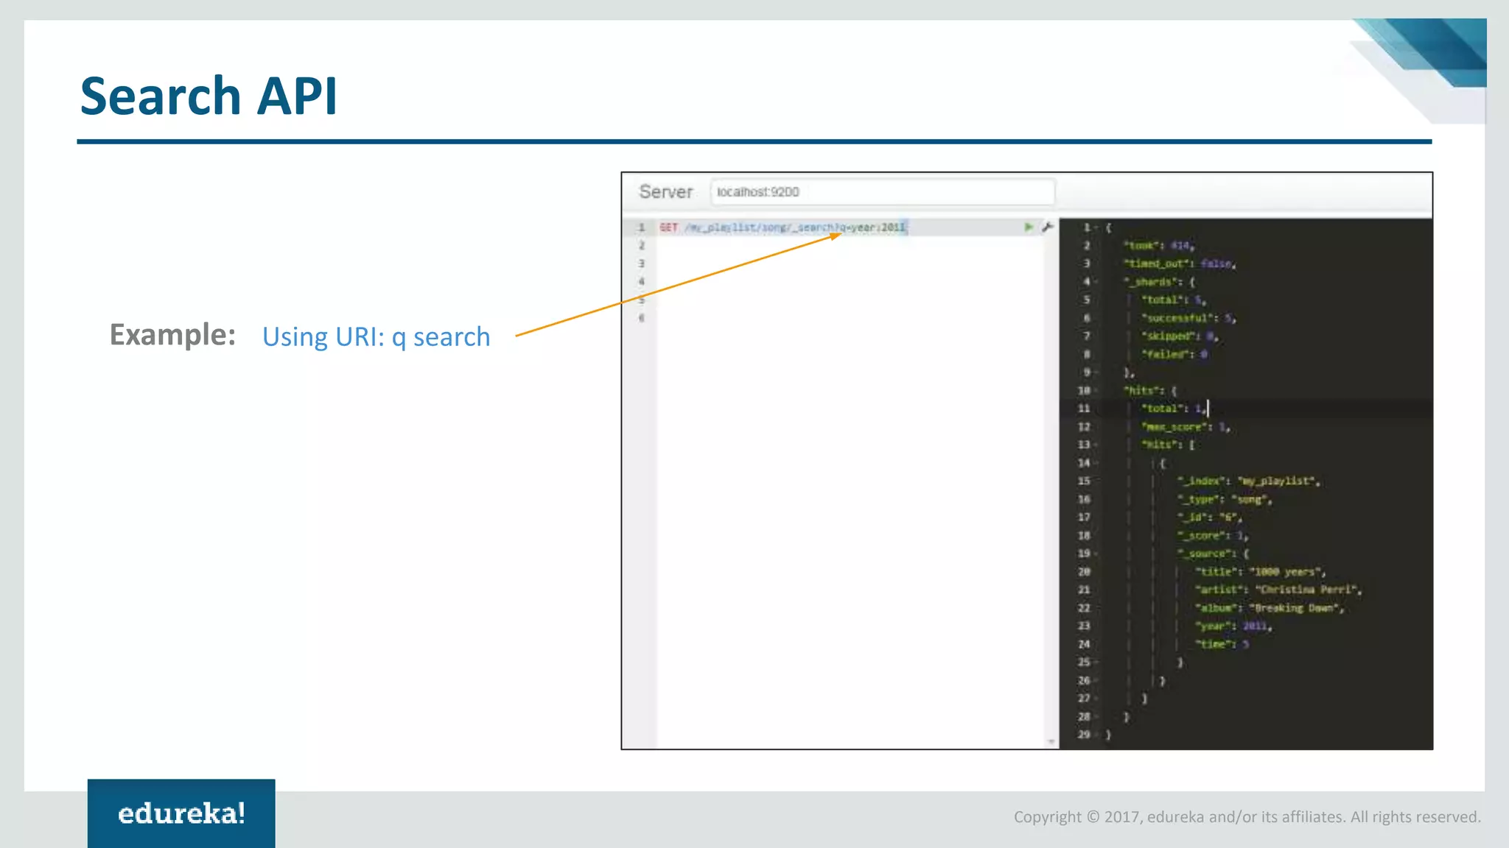
Task: Click the "took" value in response
Action: (1180, 246)
